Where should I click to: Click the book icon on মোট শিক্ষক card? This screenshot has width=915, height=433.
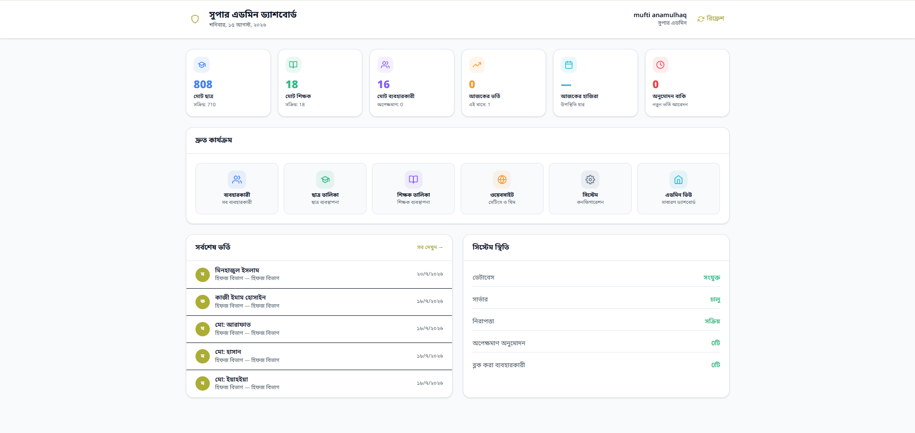click(293, 65)
